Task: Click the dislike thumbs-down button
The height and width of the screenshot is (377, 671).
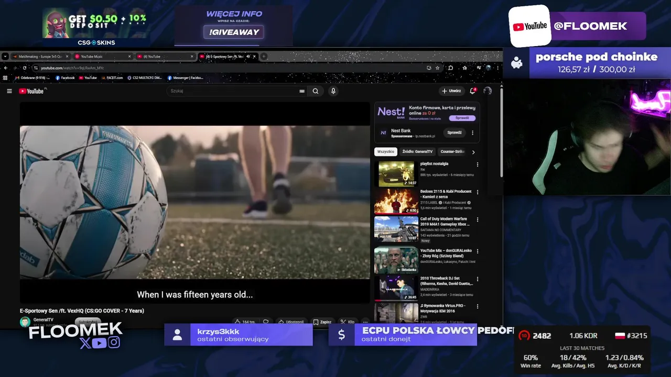Action: pos(266,322)
